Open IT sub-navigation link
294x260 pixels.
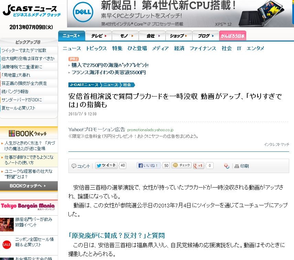click(239, 48)
